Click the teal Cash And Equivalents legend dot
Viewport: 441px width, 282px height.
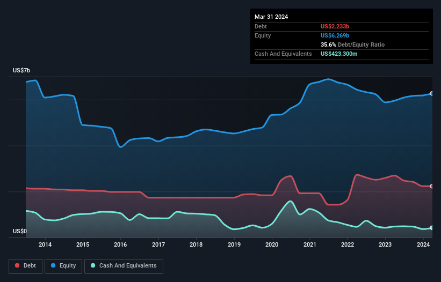(93, 265)
